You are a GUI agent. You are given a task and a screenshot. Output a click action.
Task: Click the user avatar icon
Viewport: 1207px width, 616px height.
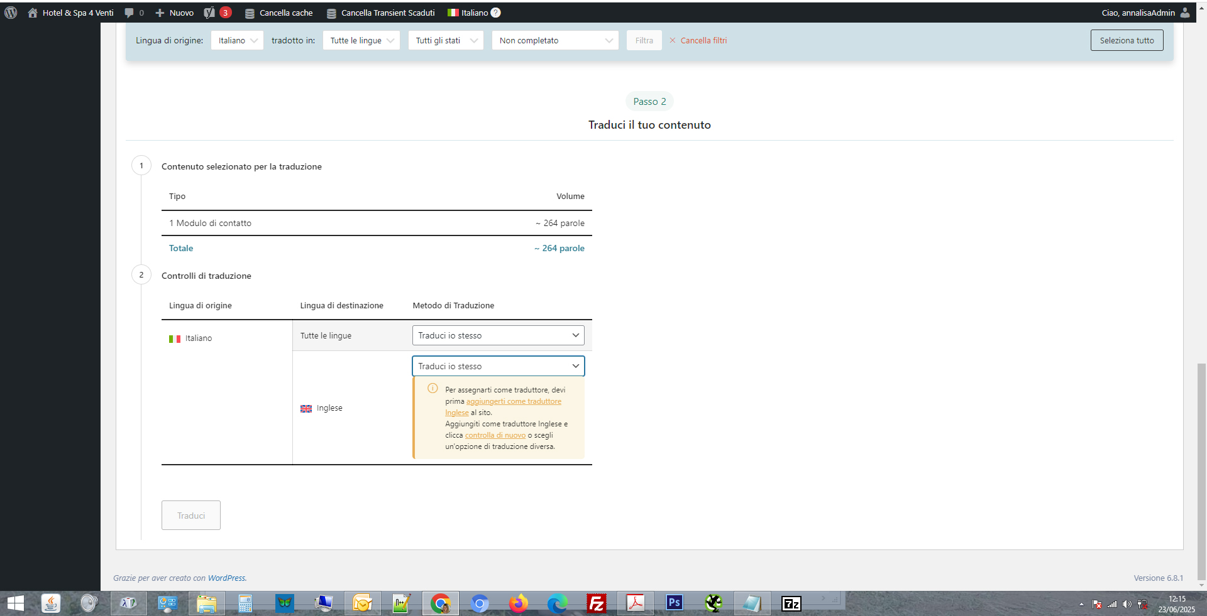point(1185,13)
